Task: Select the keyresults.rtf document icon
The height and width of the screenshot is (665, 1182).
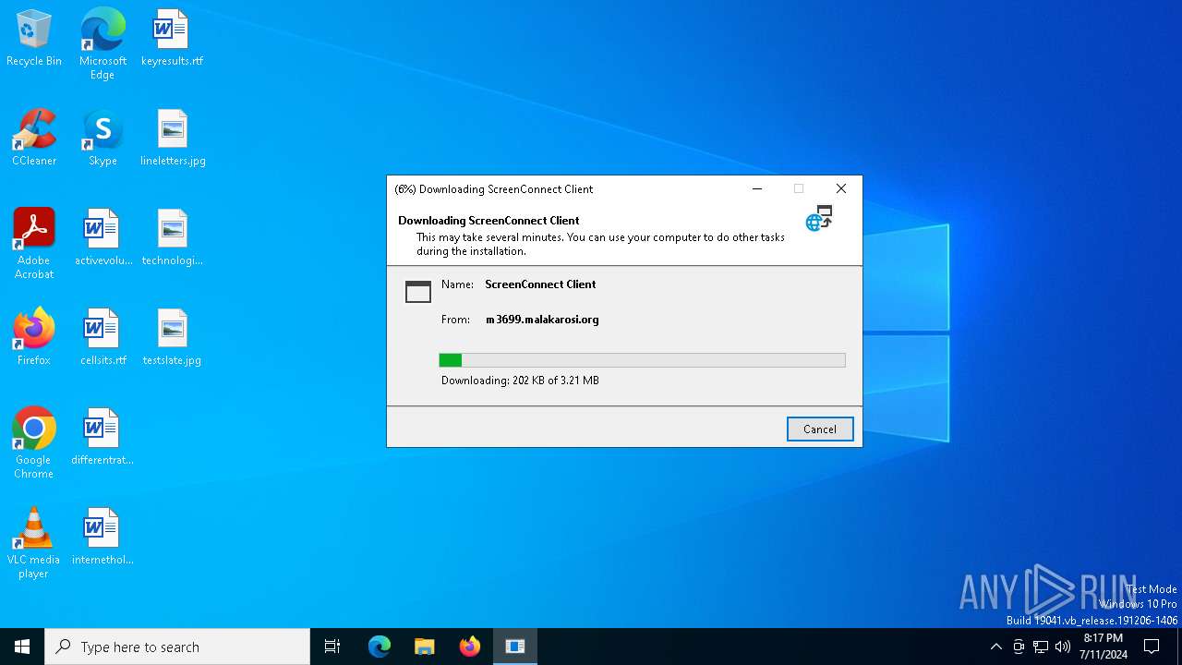Action: click(x=172, y=39)
